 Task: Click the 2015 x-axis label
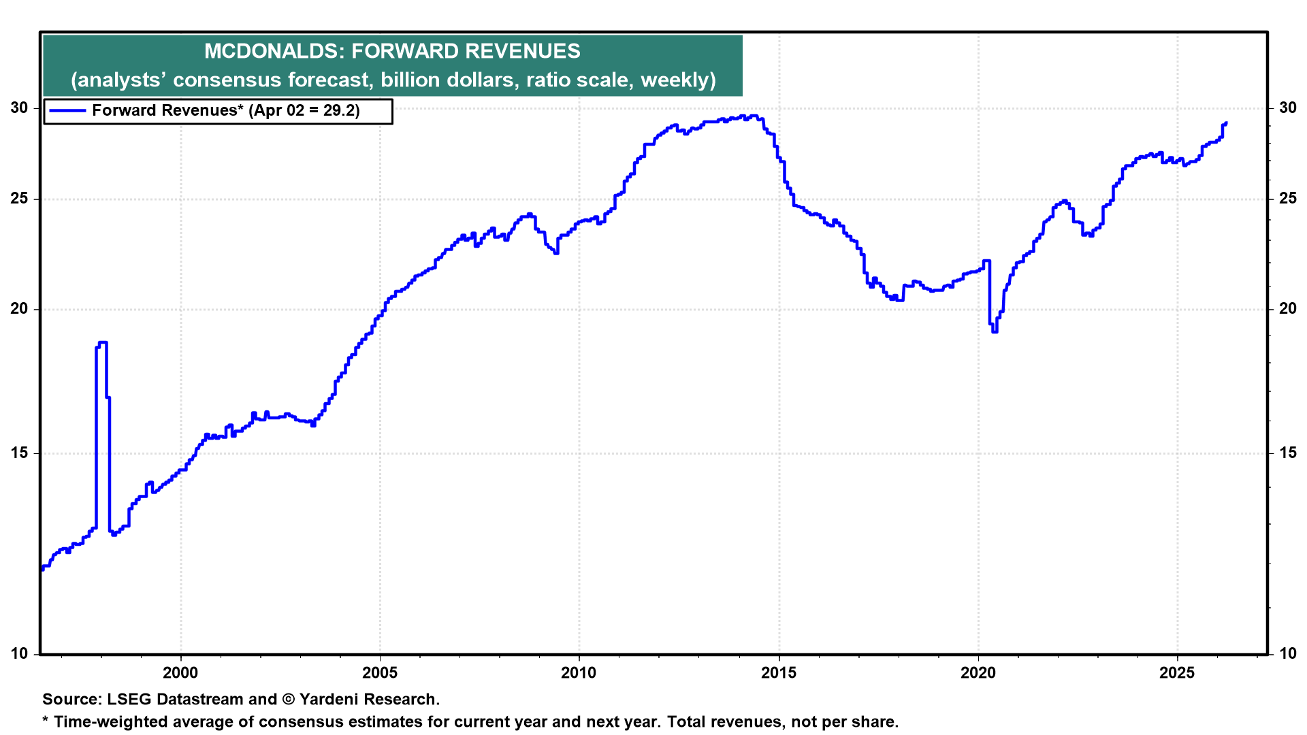[x=779, y=673]
